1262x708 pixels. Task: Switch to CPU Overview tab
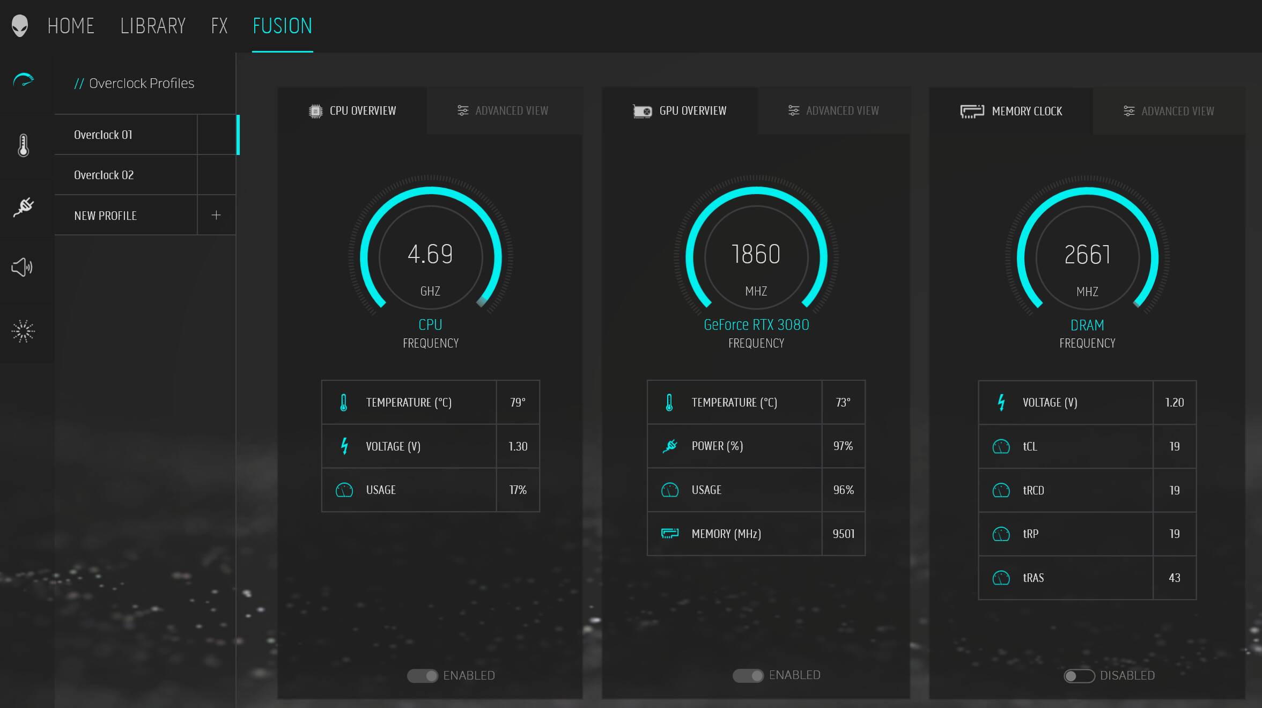click(352, 111)
